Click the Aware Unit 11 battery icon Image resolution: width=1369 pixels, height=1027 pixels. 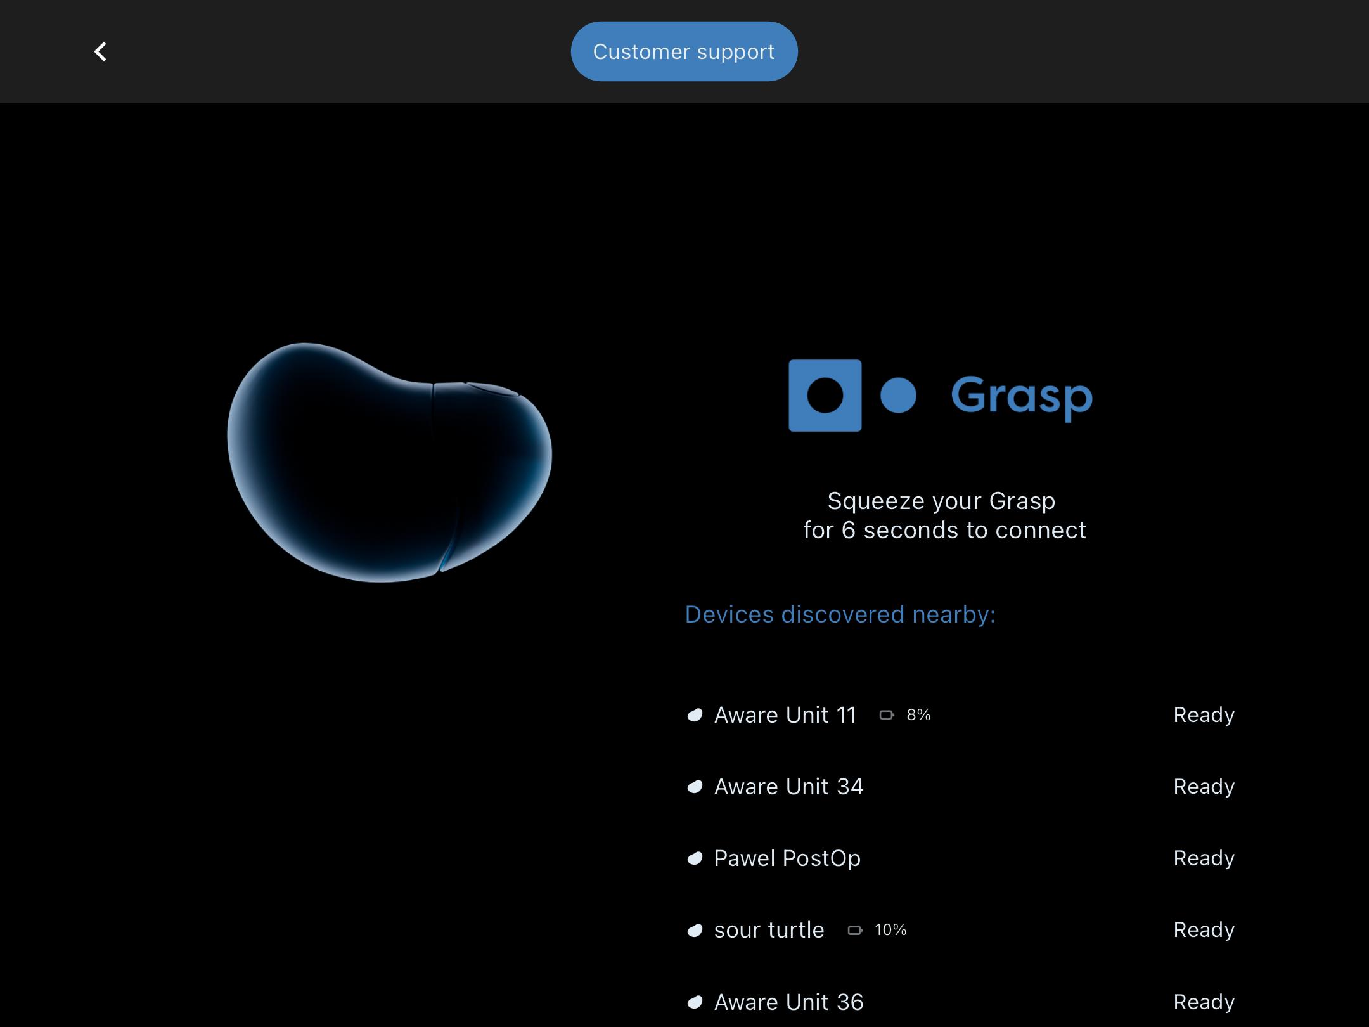point(887,715)
